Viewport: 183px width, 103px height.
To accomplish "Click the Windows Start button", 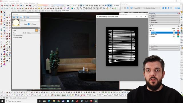I will (x=2, y=101).
